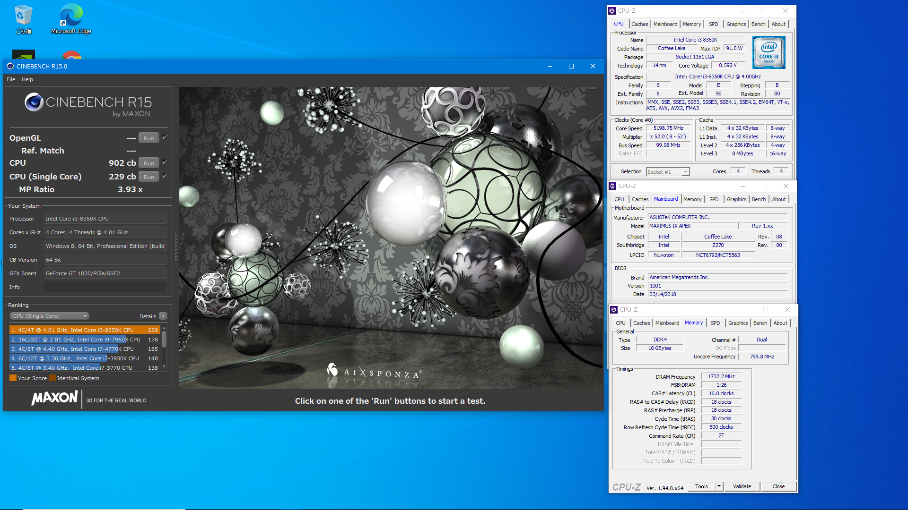This screenshot has height=510, width=908.
Task: Click the Info input field in Your System
Action: pos(105,287)
